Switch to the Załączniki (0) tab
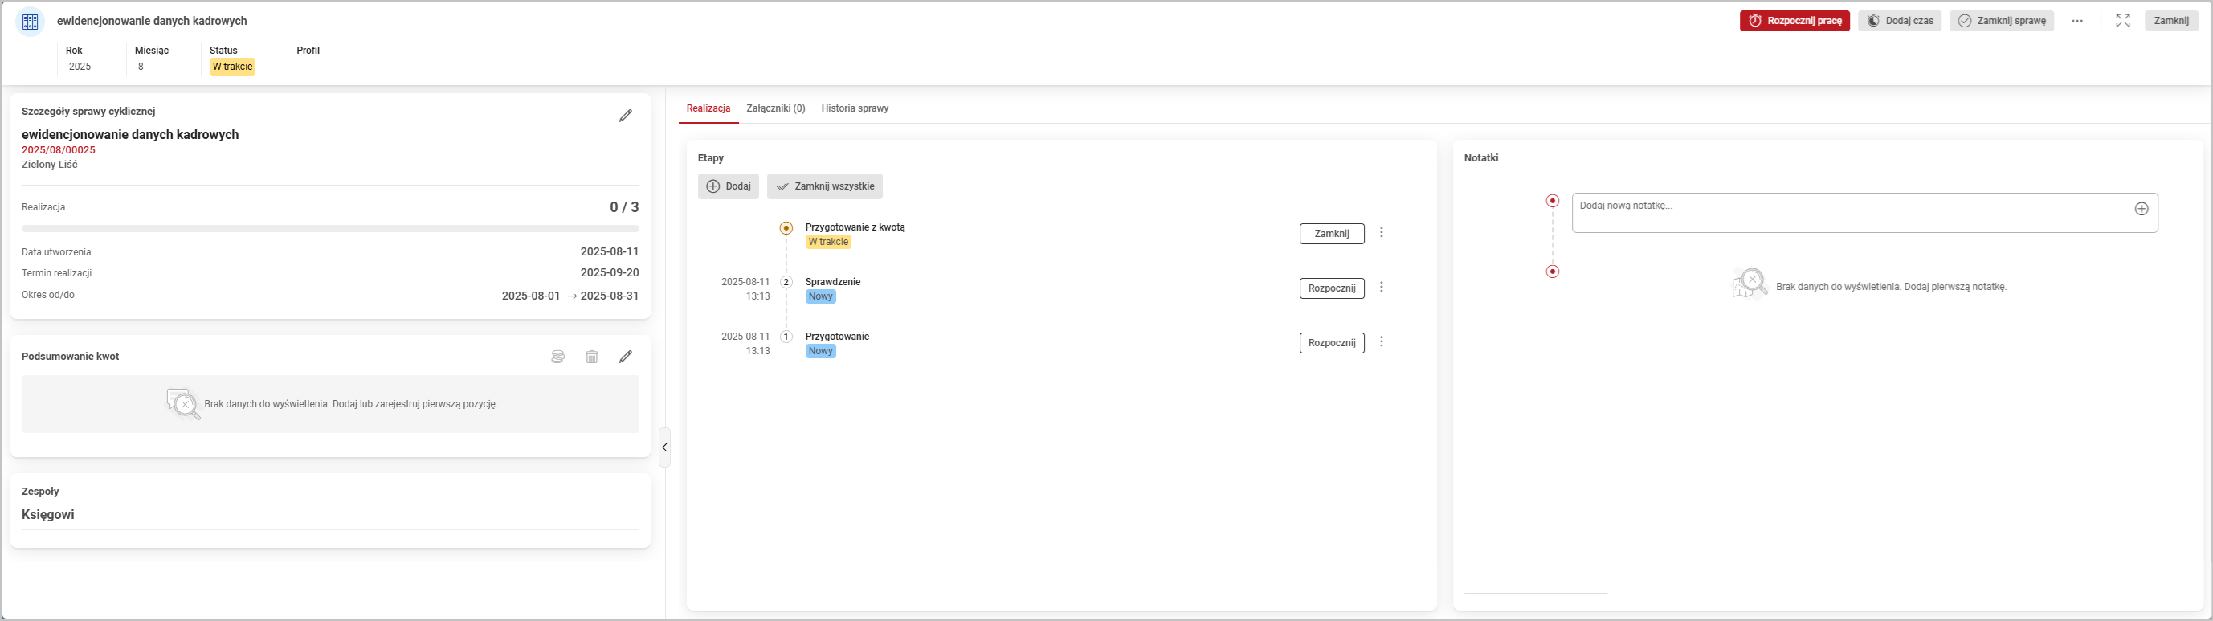The image size is (2213, 621). pyautogui.click(x=775, y=108)
